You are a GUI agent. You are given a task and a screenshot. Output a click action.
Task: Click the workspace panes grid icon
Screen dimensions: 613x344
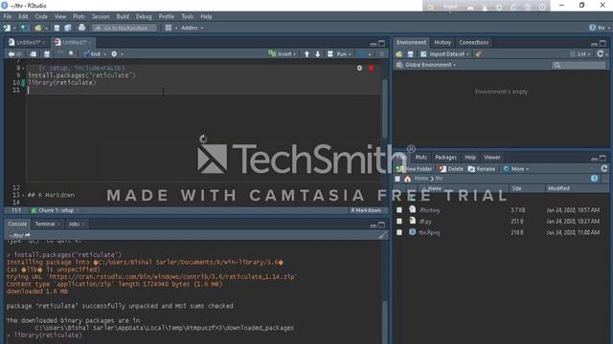tap(169, 28)
